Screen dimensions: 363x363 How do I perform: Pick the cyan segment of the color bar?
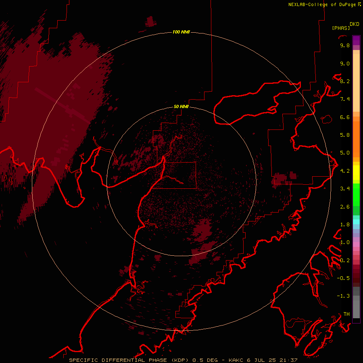356,222
